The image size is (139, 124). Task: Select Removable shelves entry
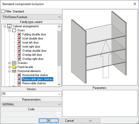[34, 84]
